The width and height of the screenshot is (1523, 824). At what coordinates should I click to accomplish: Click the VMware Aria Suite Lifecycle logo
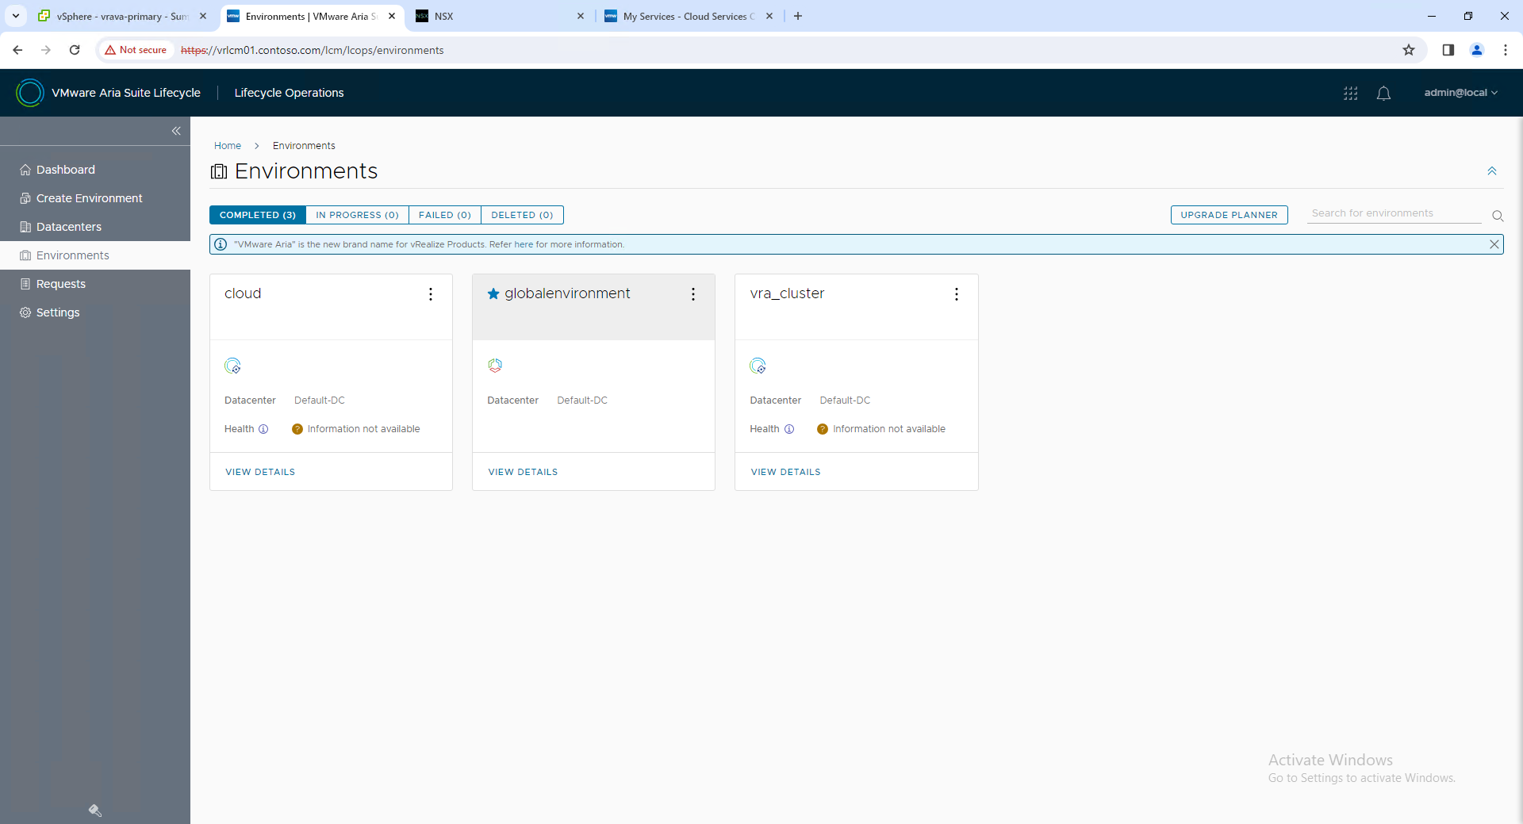point(29,93)
